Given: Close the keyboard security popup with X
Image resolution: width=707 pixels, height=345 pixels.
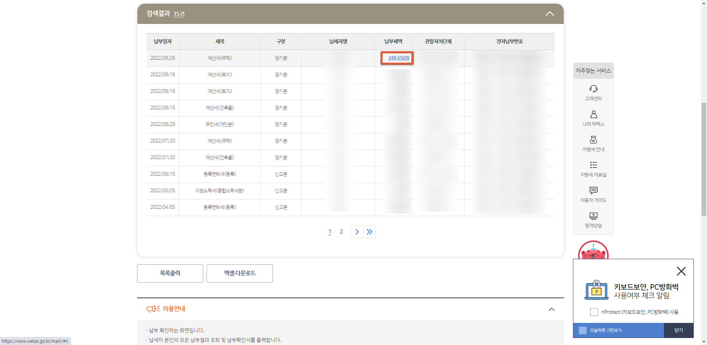Looking at the screenshot, I should 681,271.
